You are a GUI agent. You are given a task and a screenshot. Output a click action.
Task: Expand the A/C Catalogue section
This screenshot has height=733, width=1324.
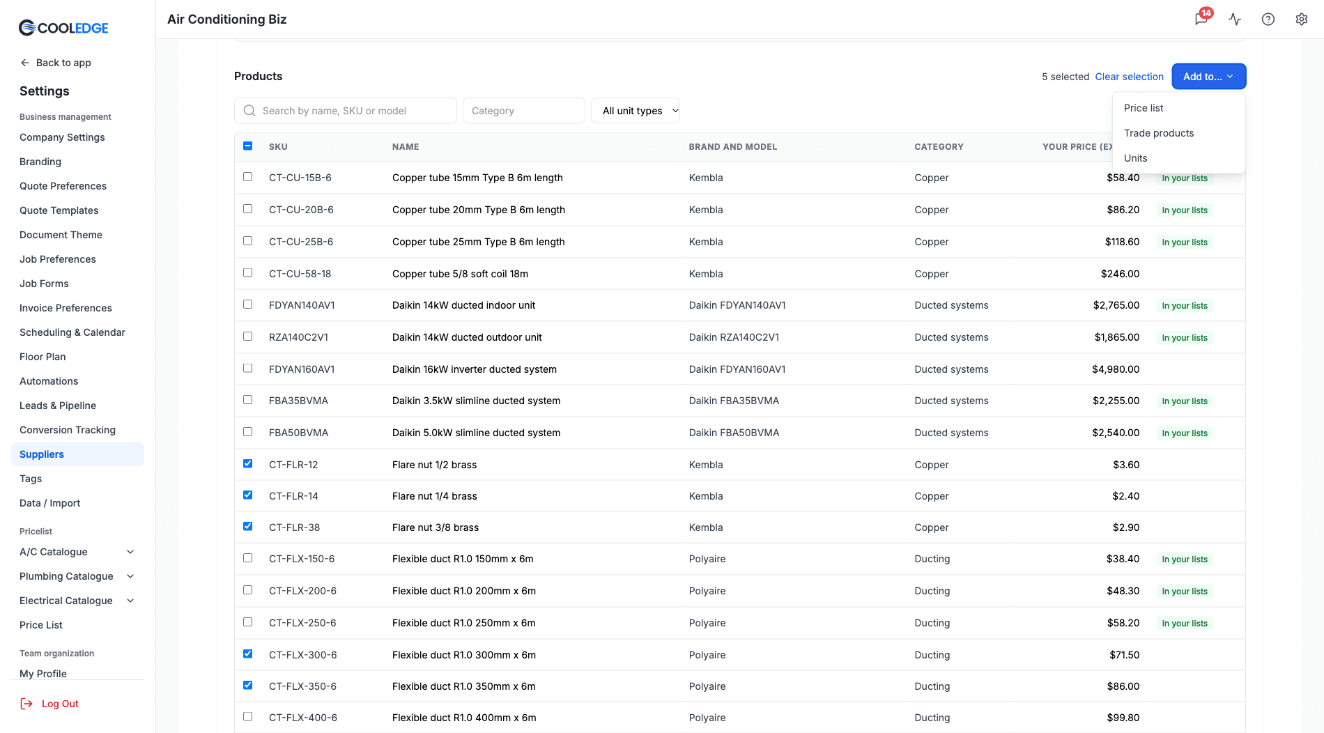tap(130, 552)
